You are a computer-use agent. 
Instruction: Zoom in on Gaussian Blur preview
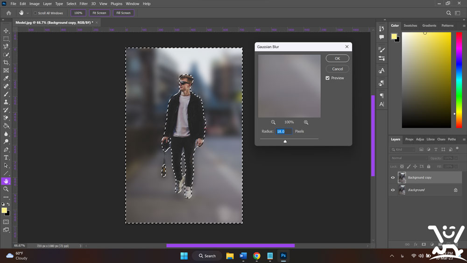(x=306, y=122)
